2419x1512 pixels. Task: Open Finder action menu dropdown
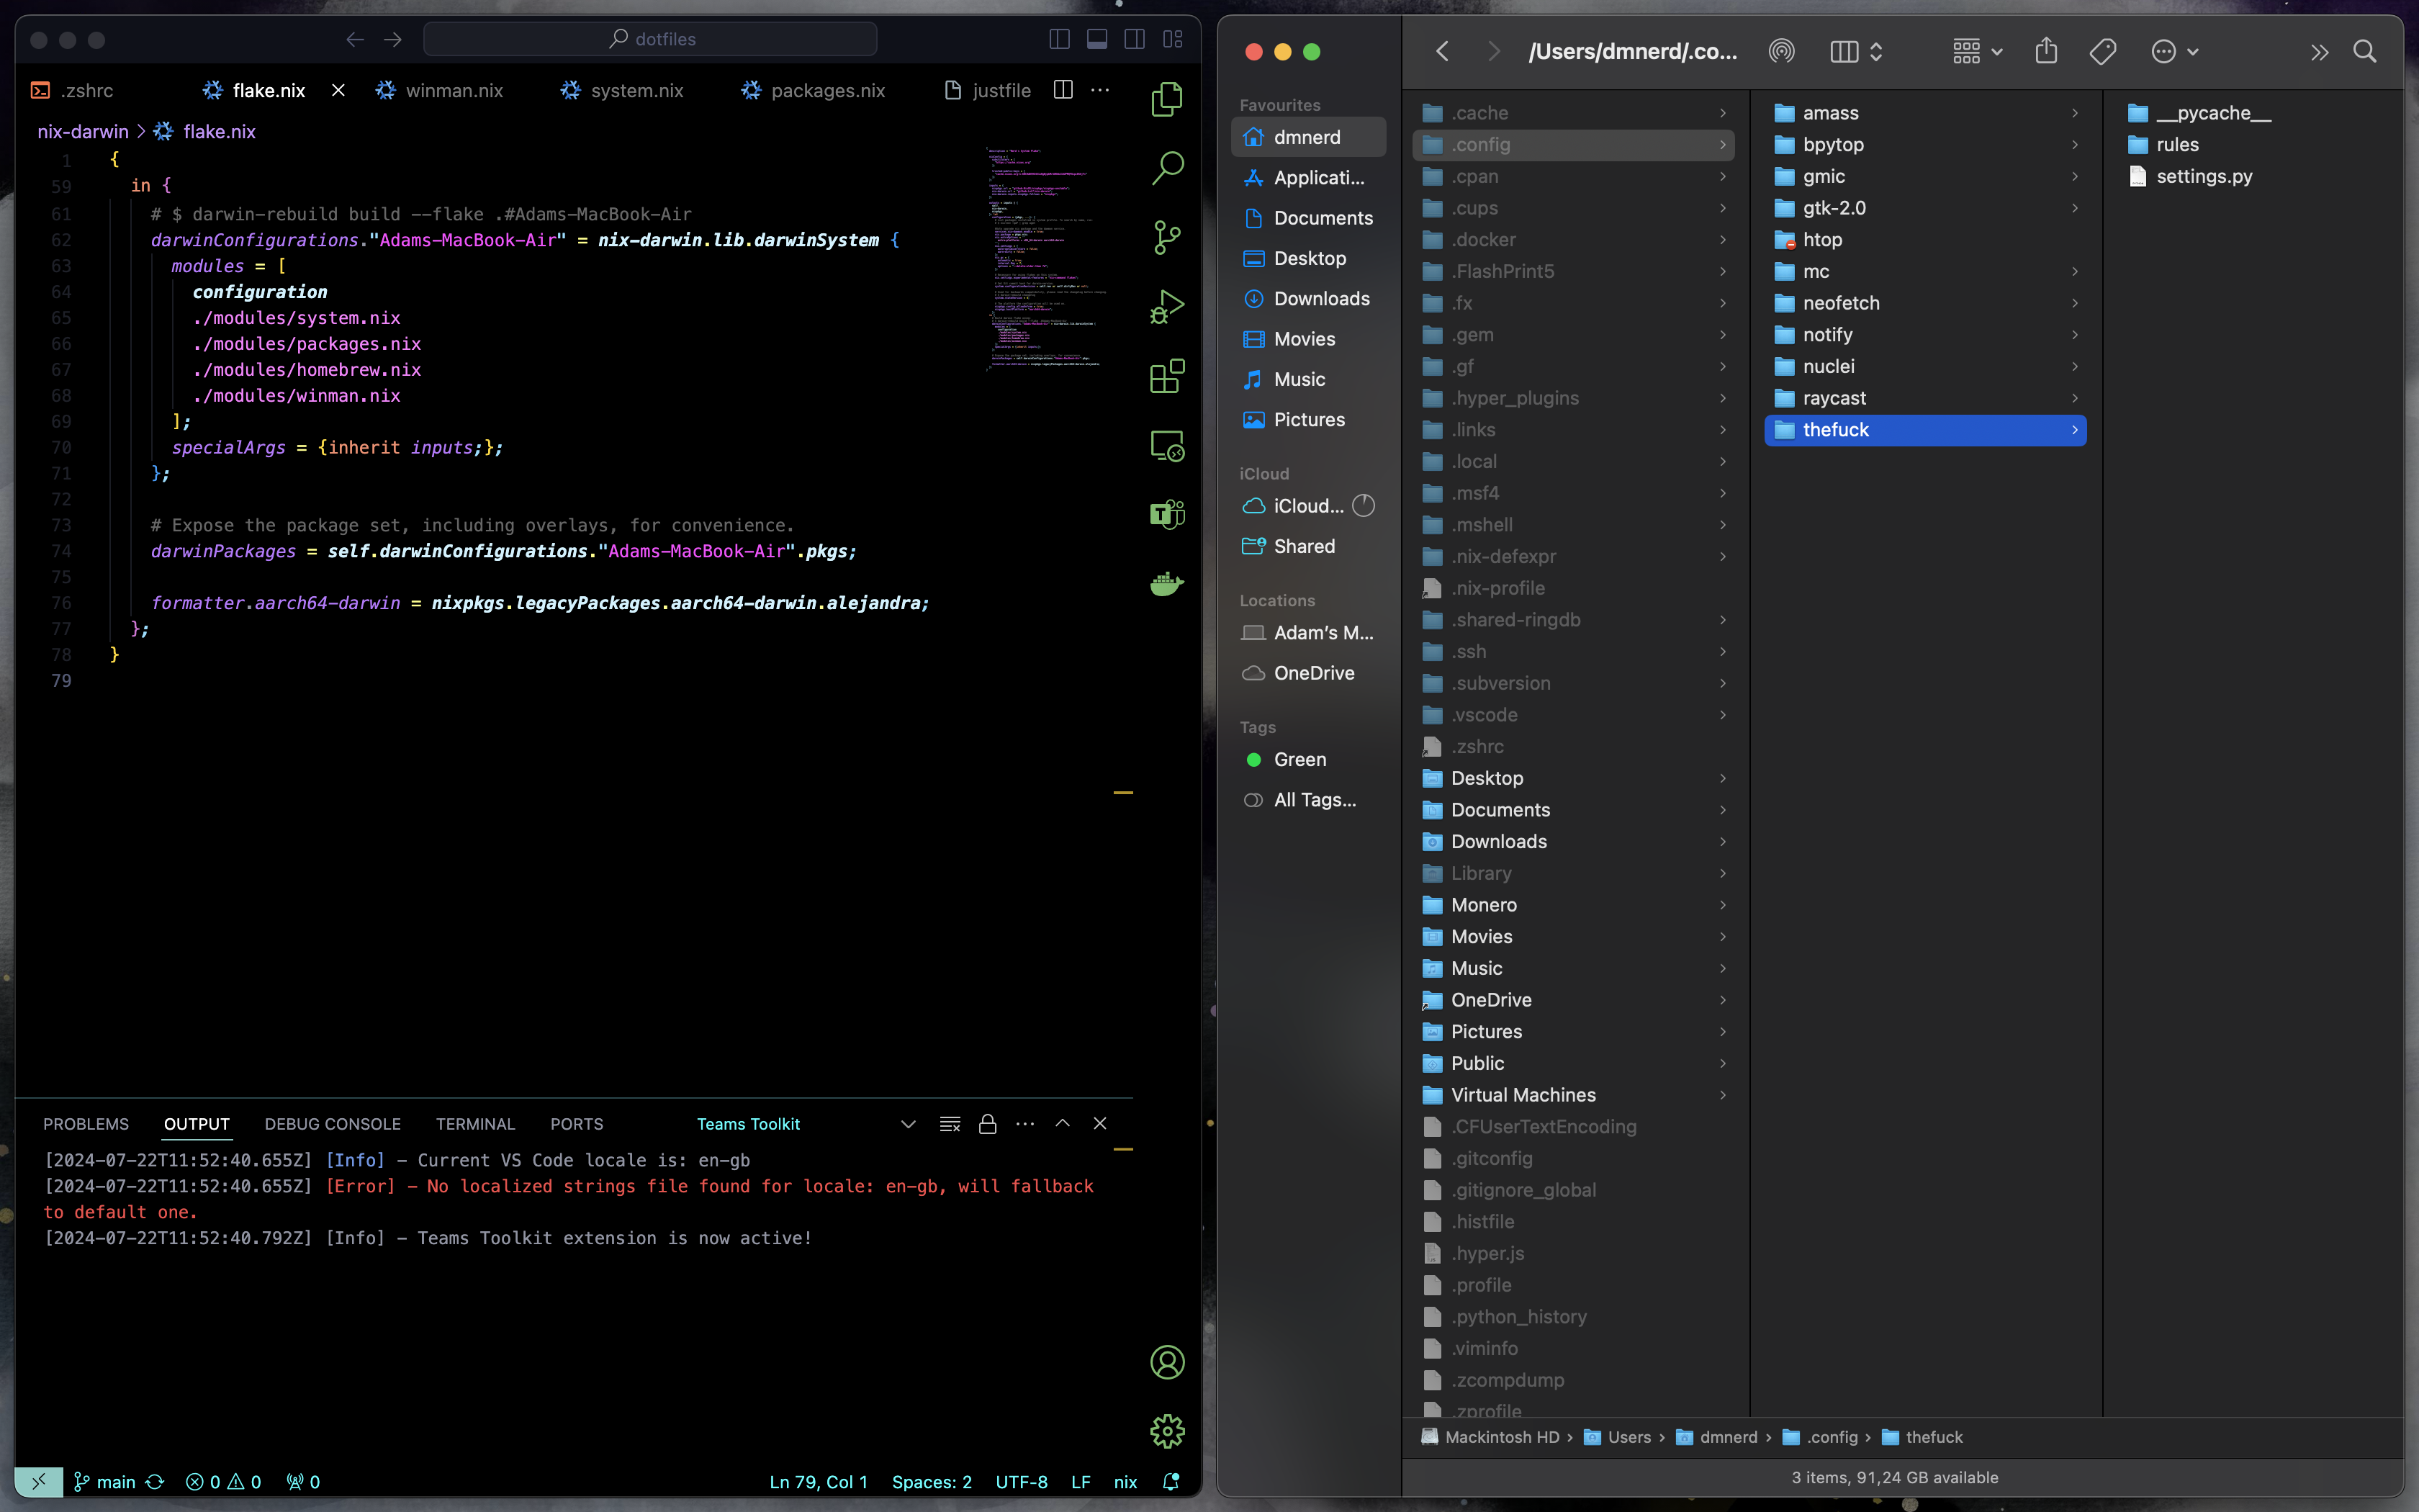coord(2175,51)
